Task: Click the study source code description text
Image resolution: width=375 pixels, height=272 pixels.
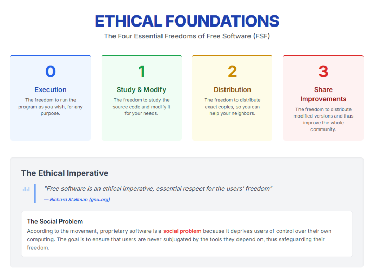Action: [x=142, y=107]
